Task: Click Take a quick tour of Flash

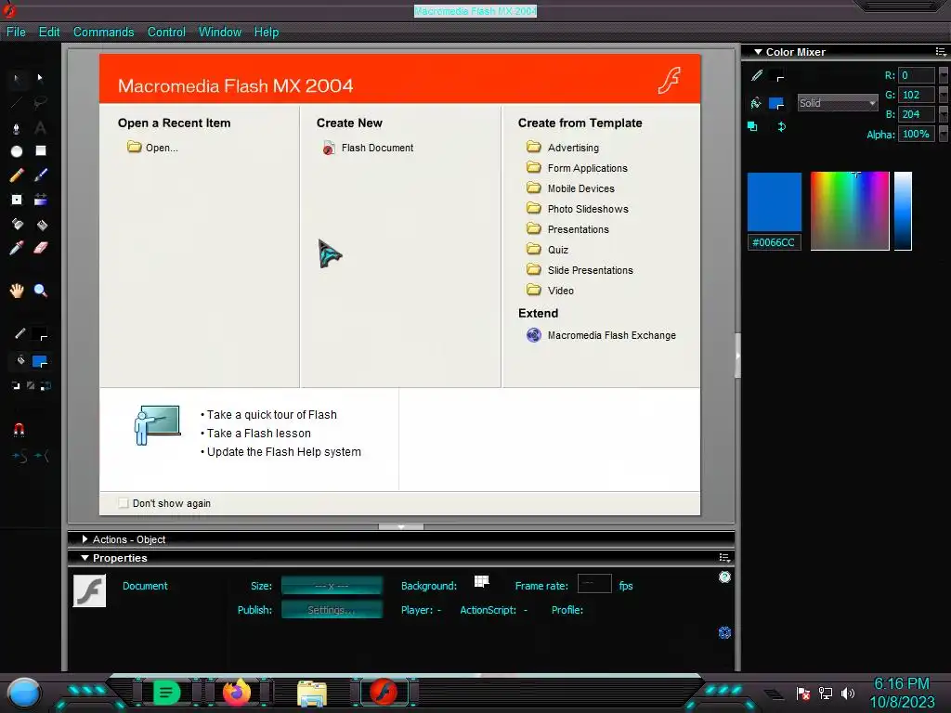Action: click(272, 415)
